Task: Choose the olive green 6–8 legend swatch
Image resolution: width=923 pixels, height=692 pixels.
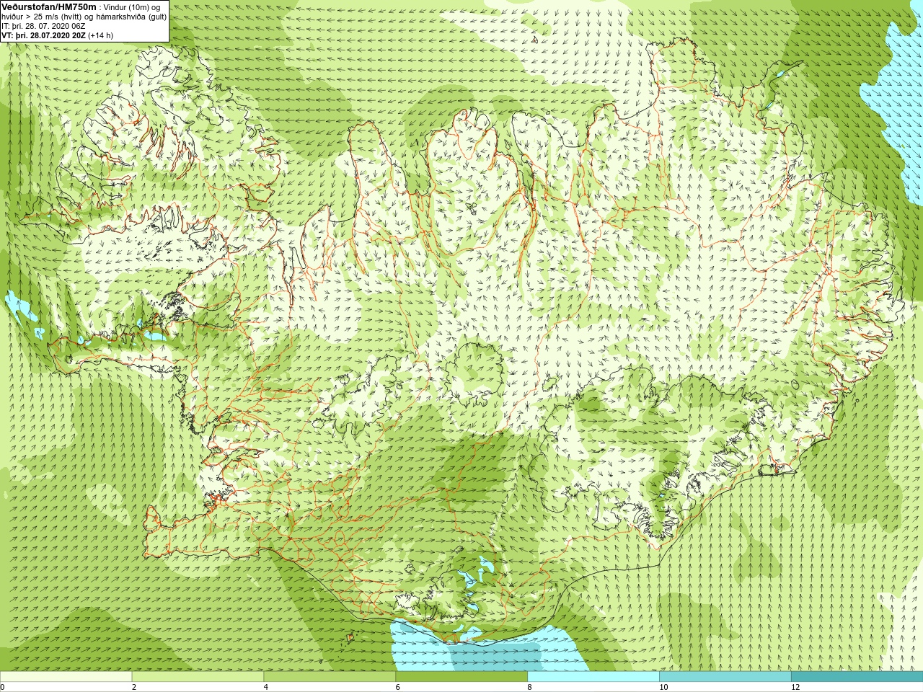Action: coord(461,677)
